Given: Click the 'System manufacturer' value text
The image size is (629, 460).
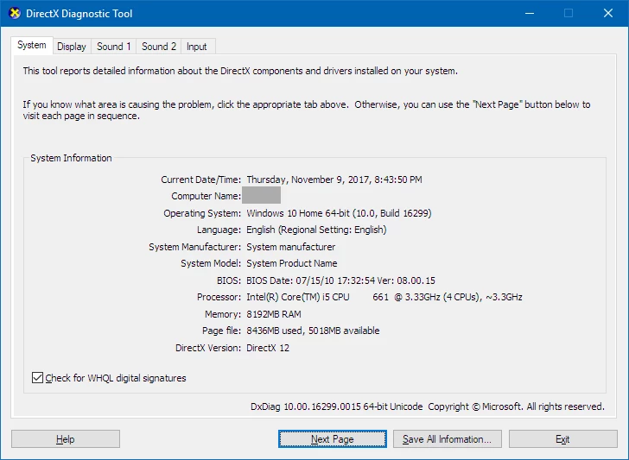Looking at the screenshot, I should point(291,247).
